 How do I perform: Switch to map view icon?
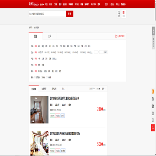point(119,14)
